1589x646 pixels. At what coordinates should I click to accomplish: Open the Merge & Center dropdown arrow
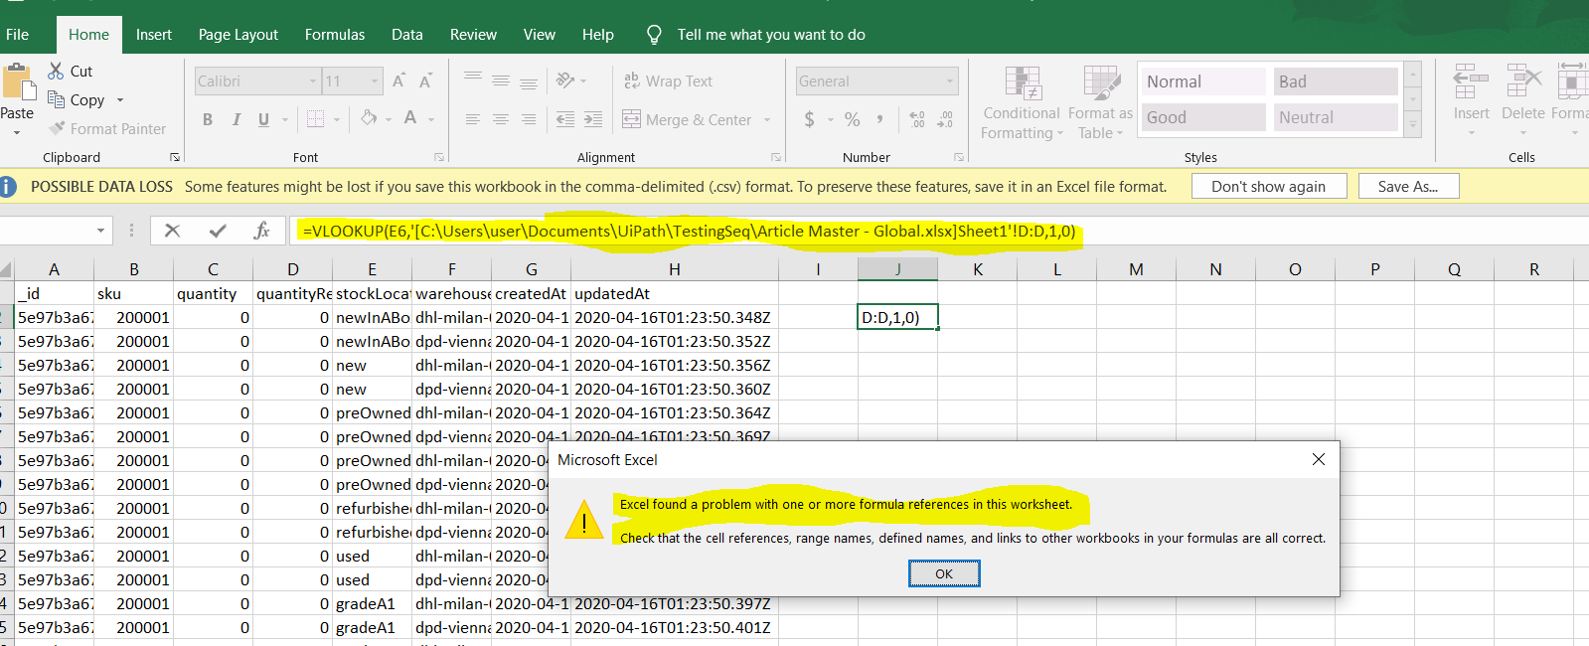point(767,120)
